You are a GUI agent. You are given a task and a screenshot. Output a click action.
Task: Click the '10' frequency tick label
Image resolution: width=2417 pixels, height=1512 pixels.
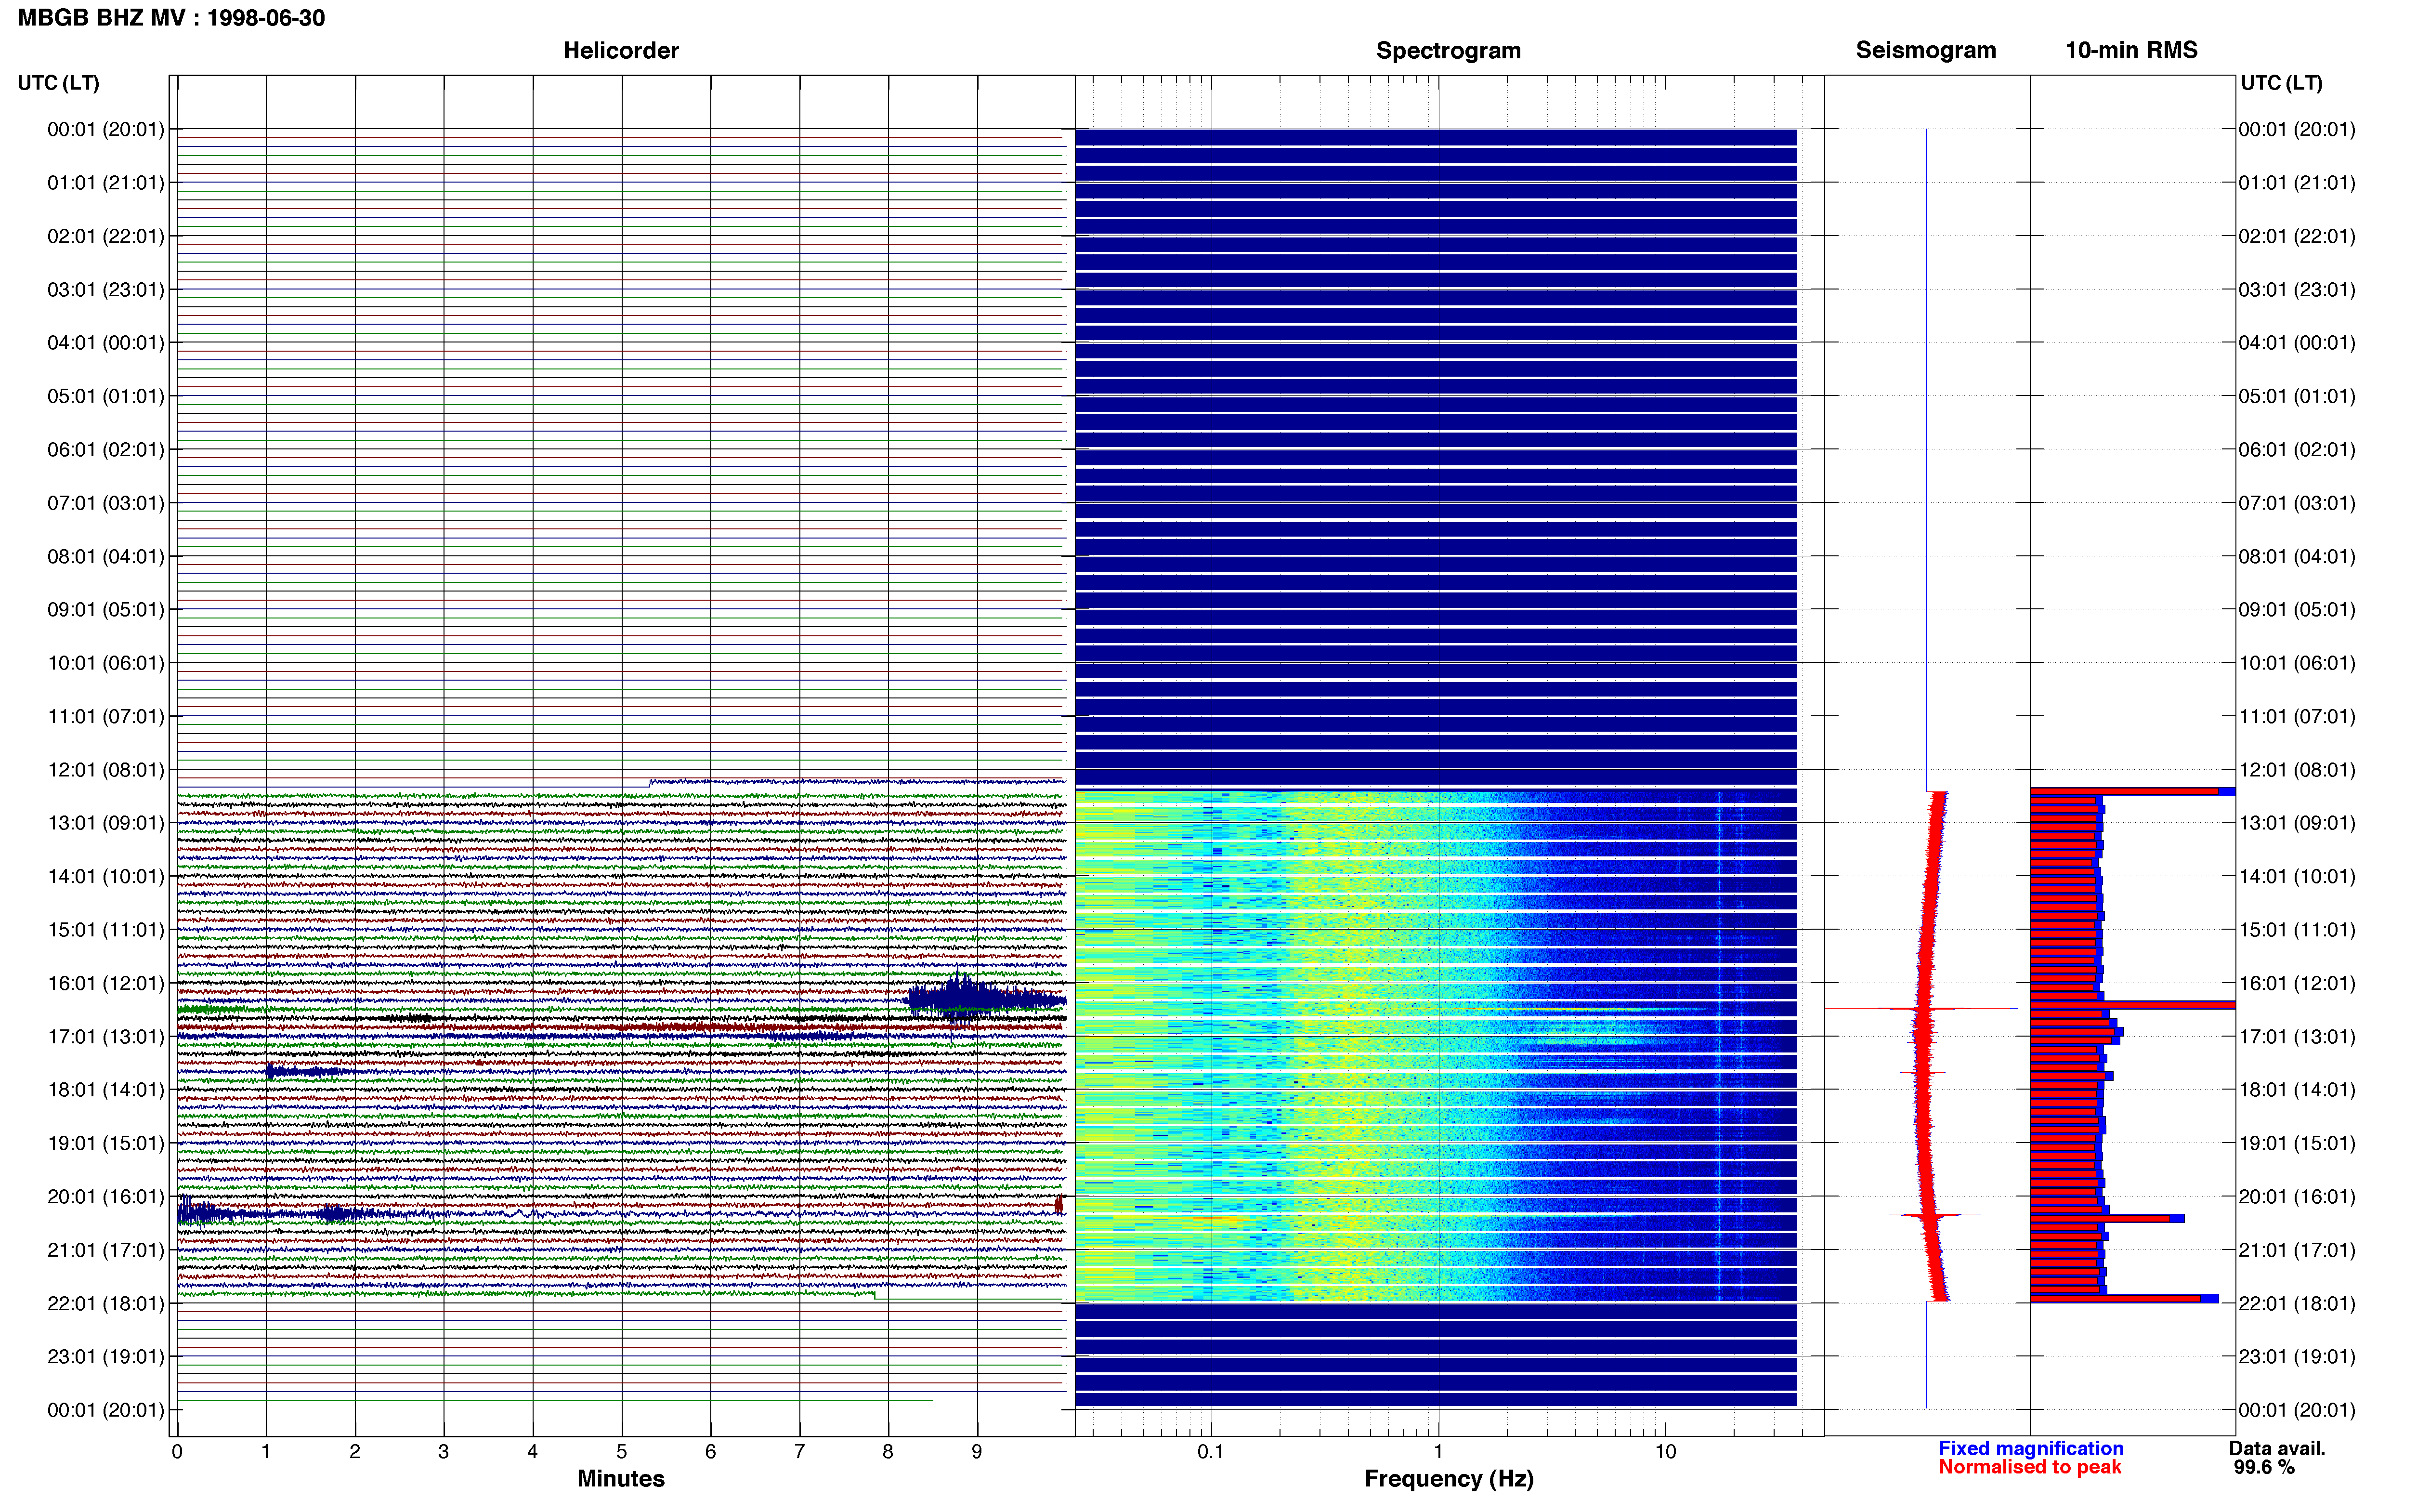[x=1665, y=1451]
